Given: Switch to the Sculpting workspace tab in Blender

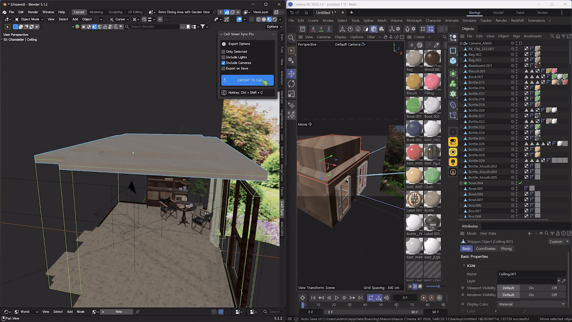Looking at the screenshot, I should (x=115, y=12).
